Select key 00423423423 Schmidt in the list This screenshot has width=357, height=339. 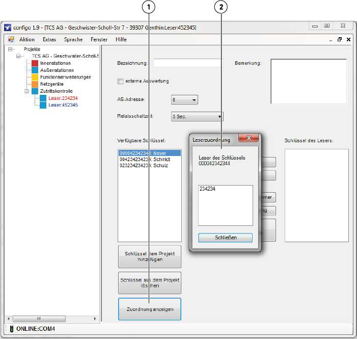143,159
